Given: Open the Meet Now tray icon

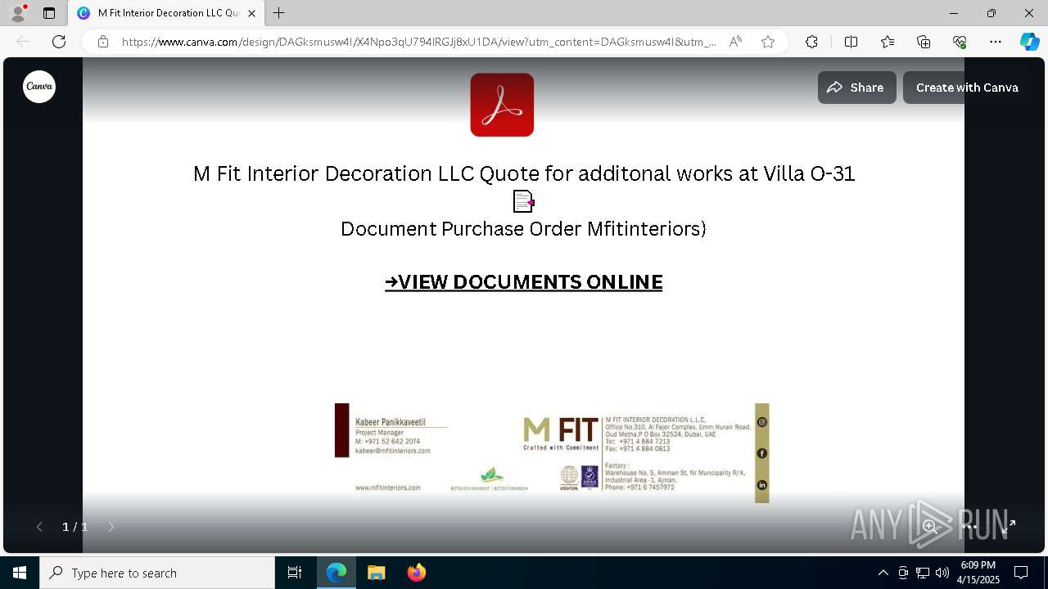Looking at the screenshot, I should (x=903, y=573).
